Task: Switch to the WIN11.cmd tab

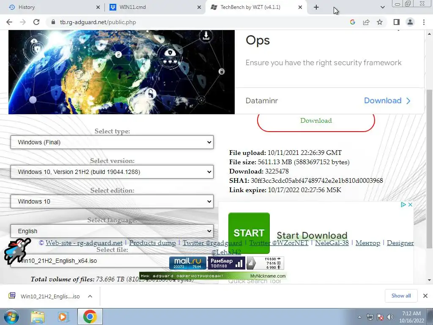Action: 155,7
